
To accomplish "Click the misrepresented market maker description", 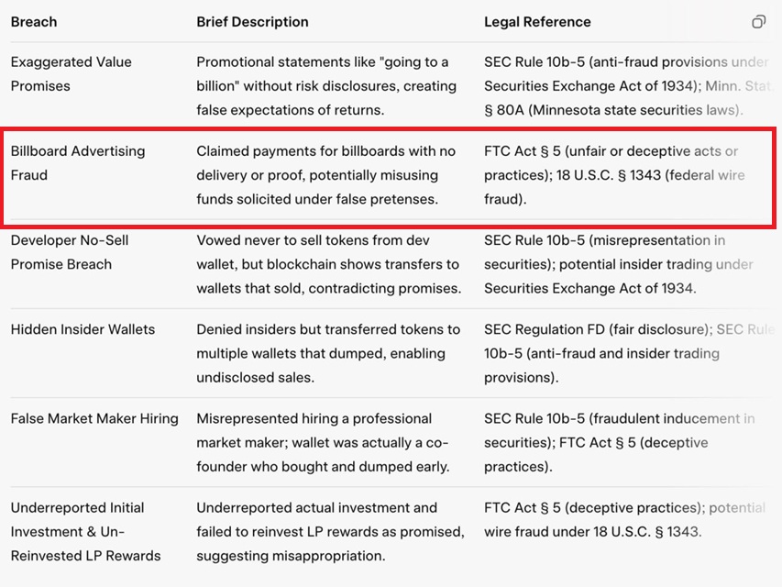I will (x=323, y=442).
